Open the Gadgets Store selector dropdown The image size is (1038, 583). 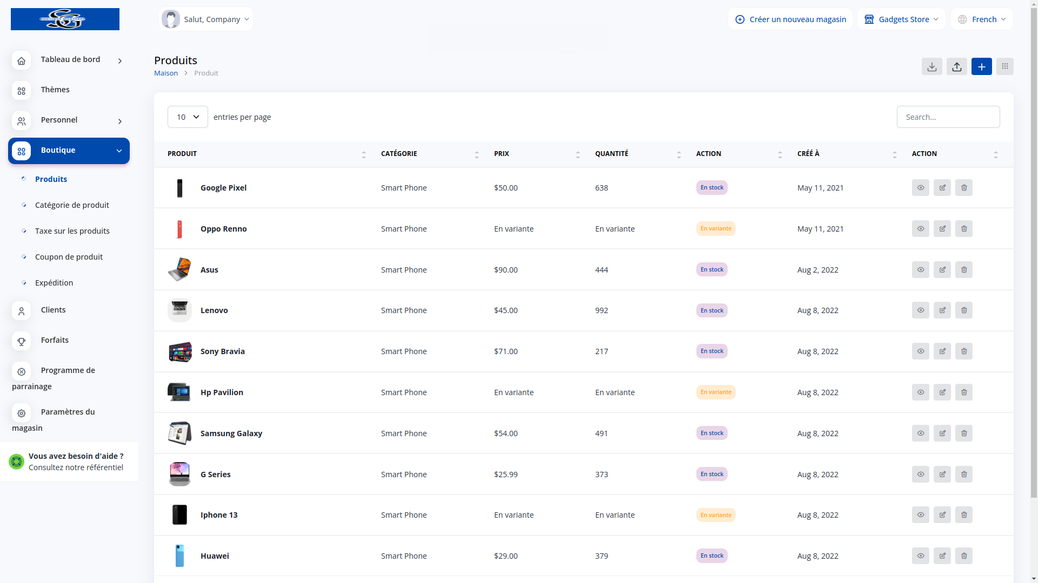901,19
